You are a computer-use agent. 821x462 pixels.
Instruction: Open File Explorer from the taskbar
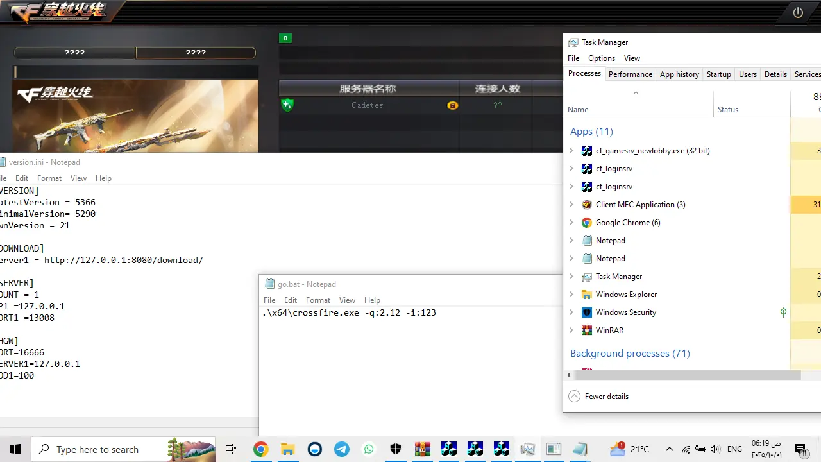287,449
